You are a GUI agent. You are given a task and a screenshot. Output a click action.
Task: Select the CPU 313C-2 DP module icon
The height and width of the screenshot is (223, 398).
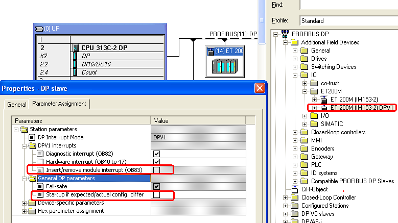coord(76,47)
